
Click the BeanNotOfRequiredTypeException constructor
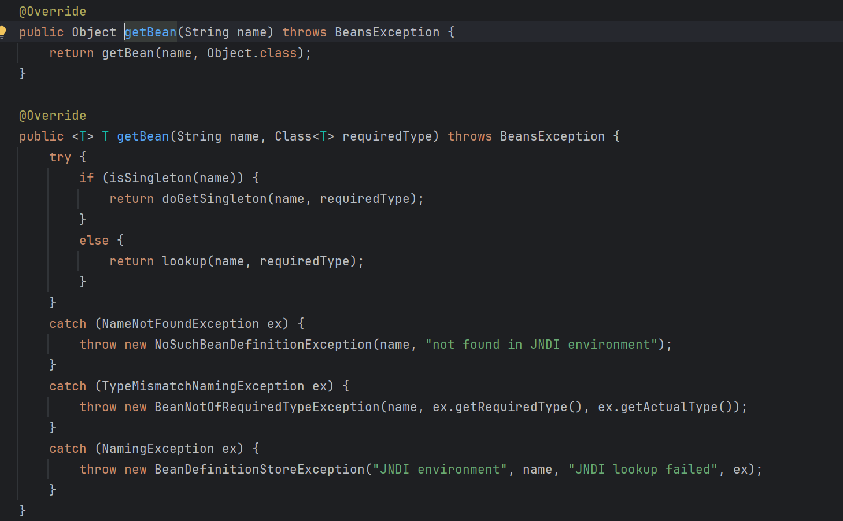pos(267,407)
